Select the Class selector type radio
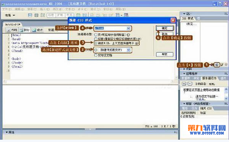 click(96, 35)
